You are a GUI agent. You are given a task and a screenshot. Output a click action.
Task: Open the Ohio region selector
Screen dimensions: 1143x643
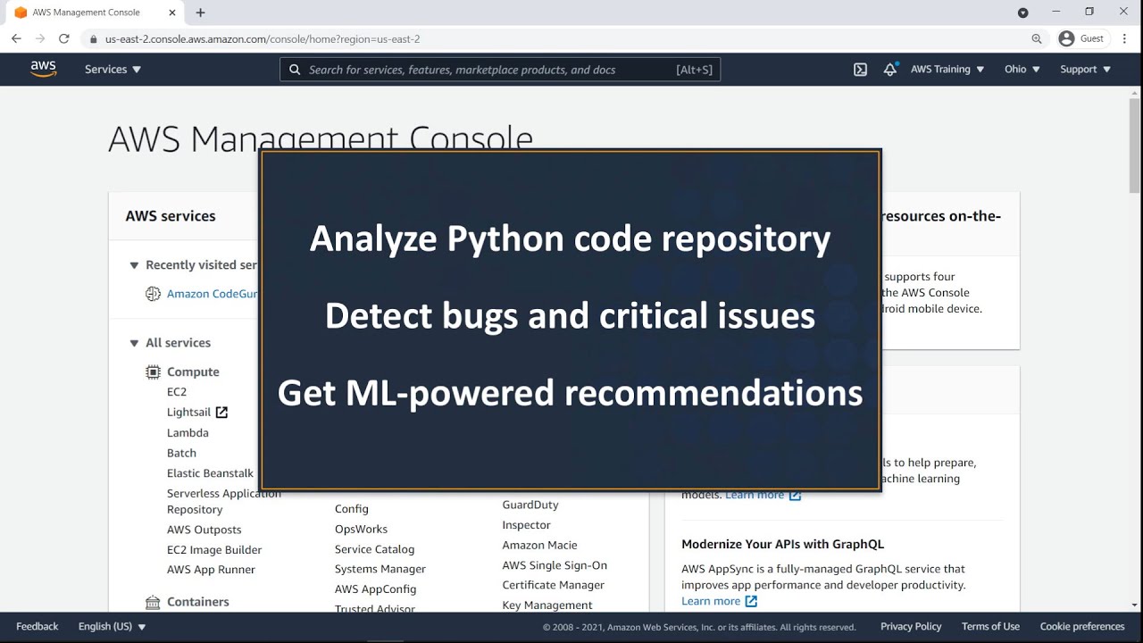(1022, 70)
